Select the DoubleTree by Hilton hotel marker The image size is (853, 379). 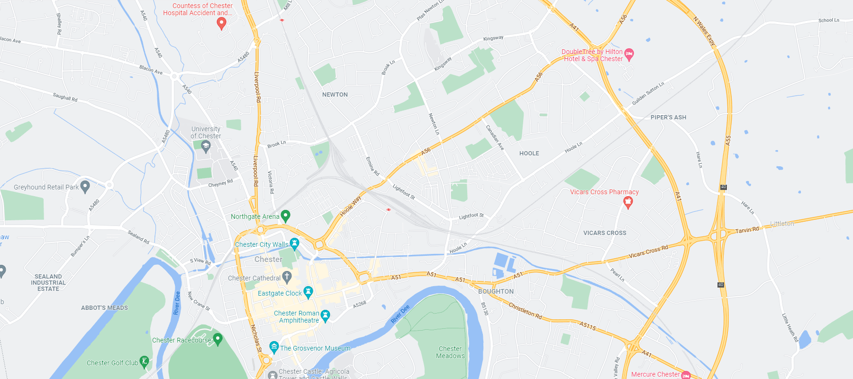629,54
